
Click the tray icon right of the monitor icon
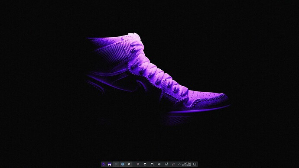(x=173, y=164)
